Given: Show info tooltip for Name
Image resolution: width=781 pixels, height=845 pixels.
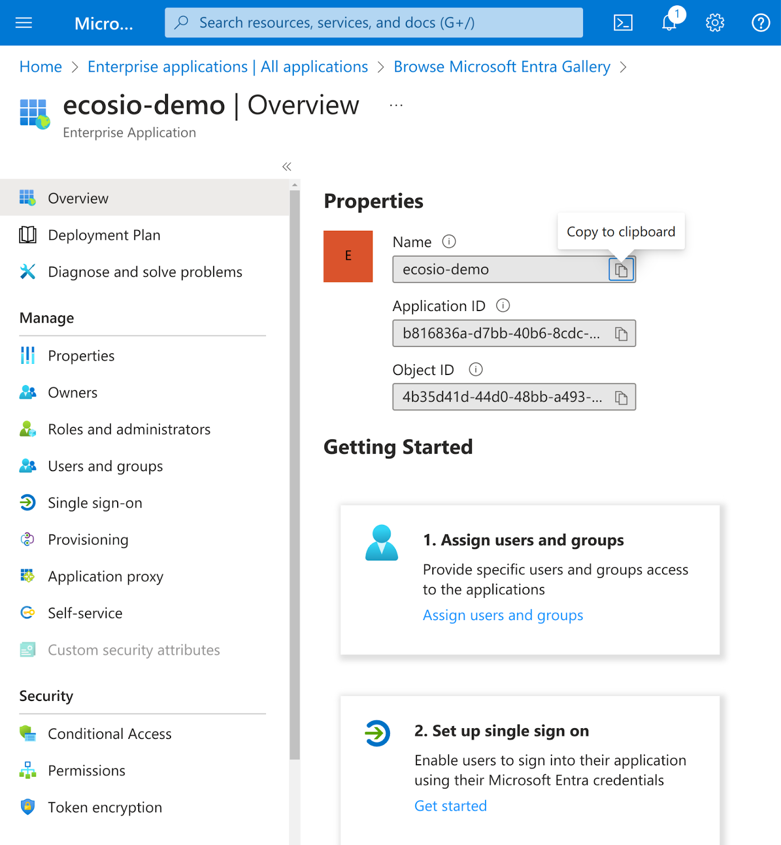Looking at the screenshot, I should click(449, 242).
